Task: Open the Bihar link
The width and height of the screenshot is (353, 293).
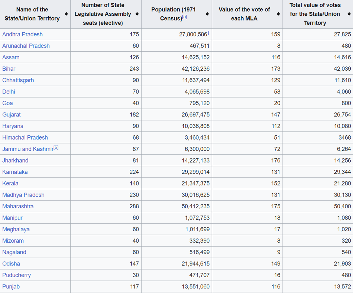Action: point(9,69)
